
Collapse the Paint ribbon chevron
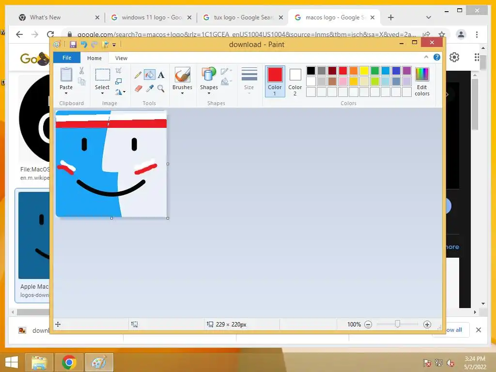pos(426,57)
